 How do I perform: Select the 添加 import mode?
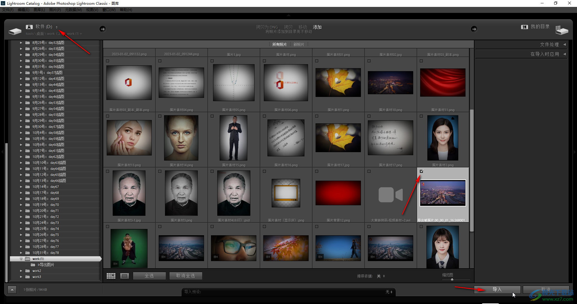(317, 27)
